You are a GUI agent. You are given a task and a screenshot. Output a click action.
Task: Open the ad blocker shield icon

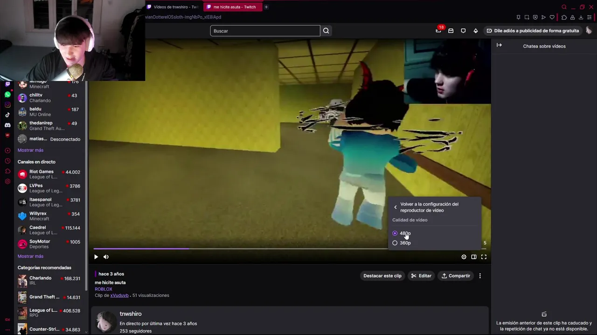[535, 17]
